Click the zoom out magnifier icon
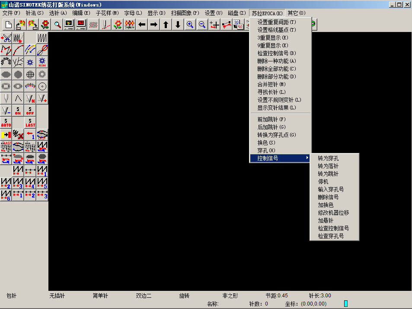The image size is (412, 309). point(202,25)
